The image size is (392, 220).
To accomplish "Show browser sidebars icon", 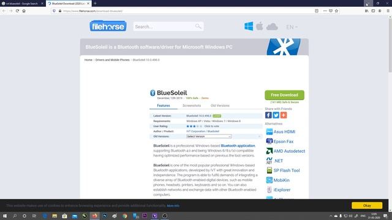I will pyautogui.click(x=373, y=11).
